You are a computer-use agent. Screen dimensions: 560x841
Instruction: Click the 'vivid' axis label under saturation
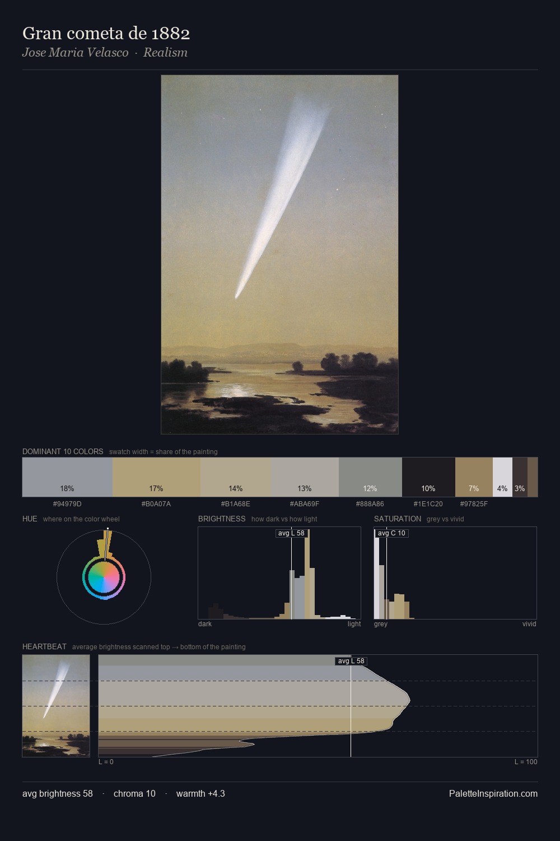pos(529,624)
